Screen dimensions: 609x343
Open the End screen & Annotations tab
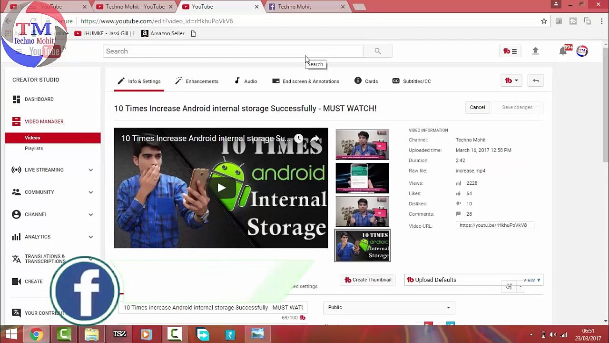[305, 81]
